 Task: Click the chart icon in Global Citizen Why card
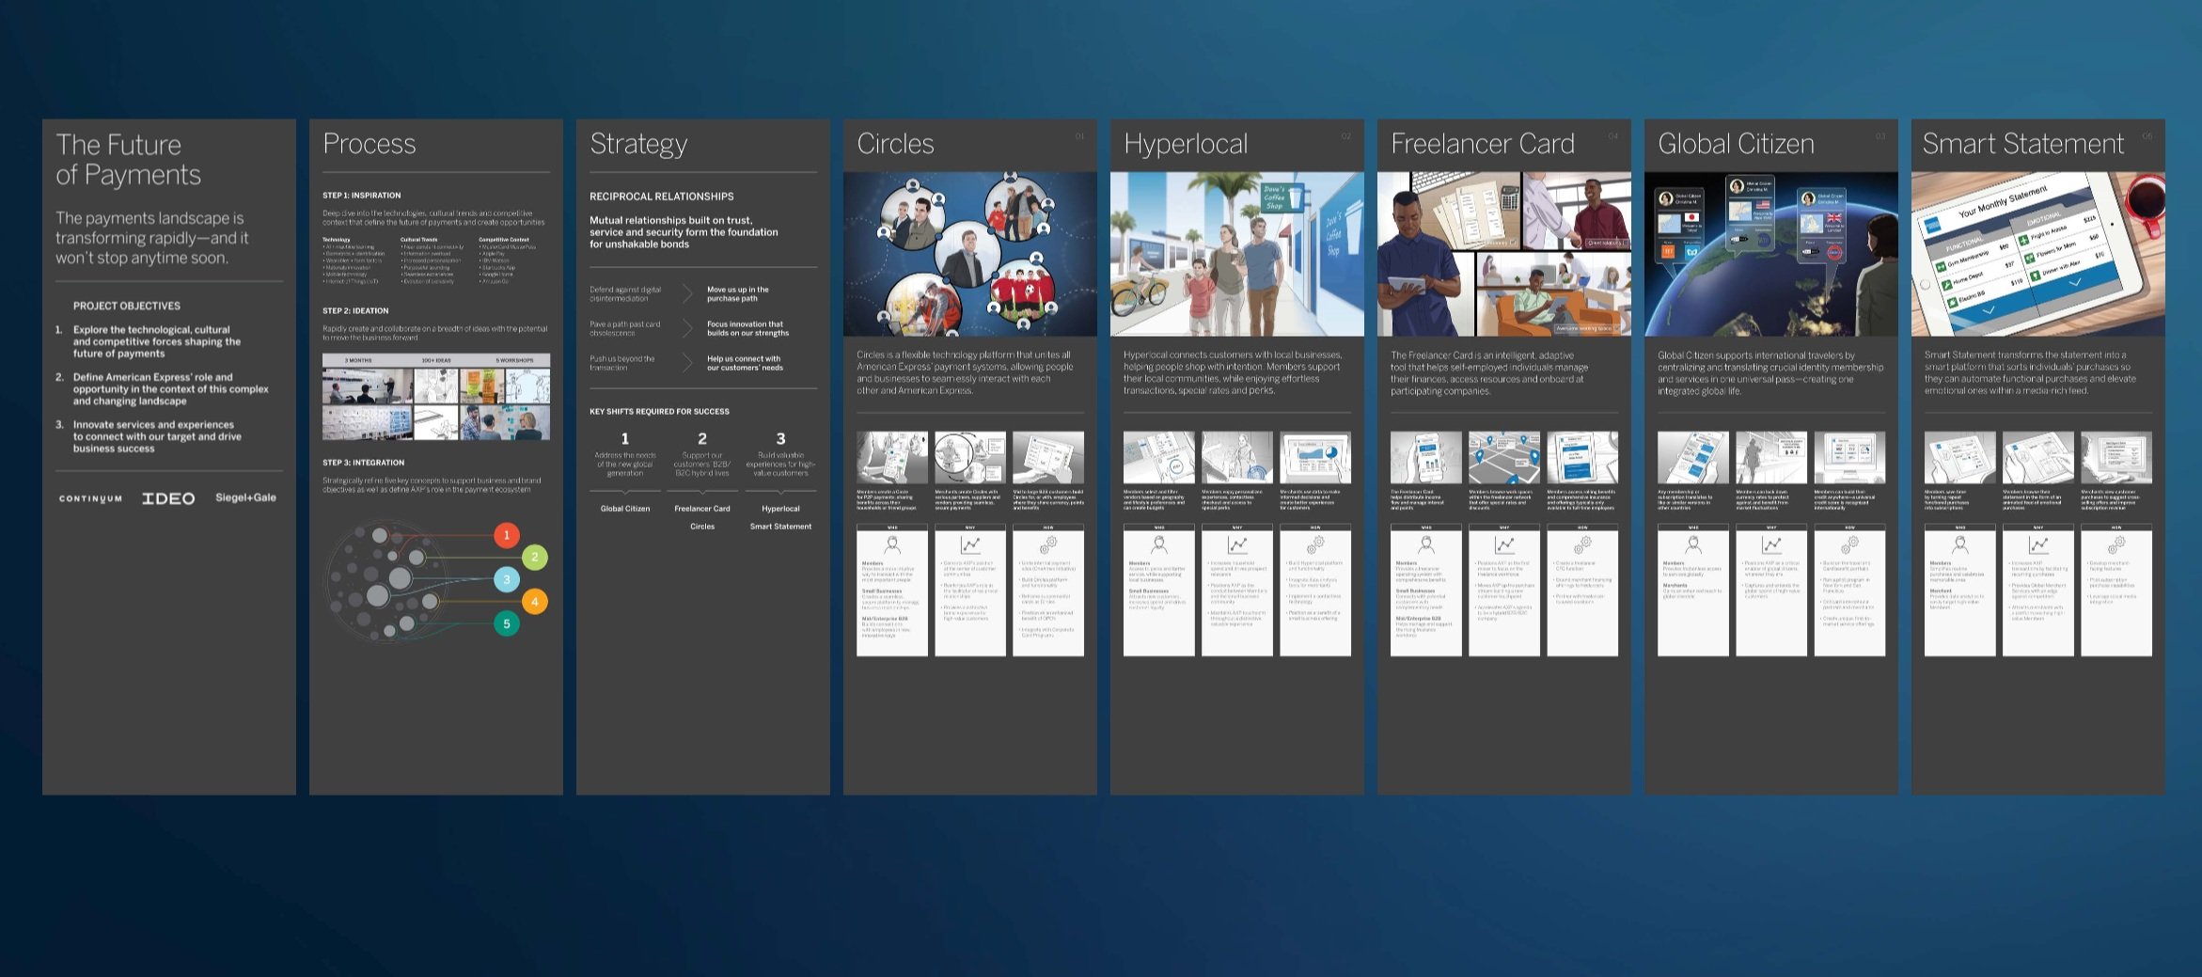tap(1771, 544)
